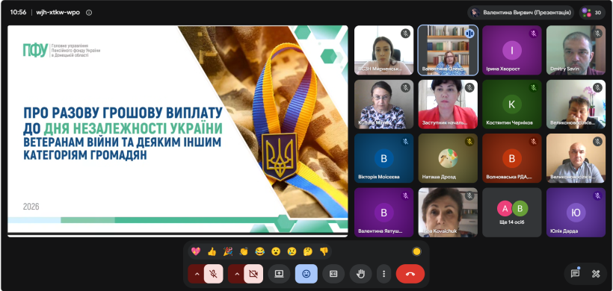Send the thumbs up reaction
Screen dimensions: 613x291
pos(212,251)
